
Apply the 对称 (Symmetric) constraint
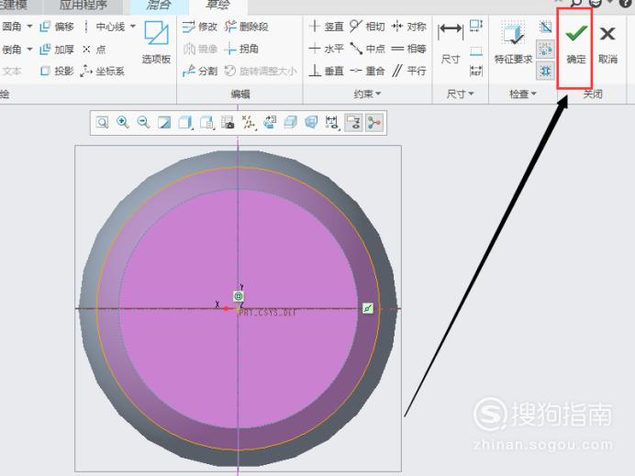pyautogui.click(x=408, y=27)
